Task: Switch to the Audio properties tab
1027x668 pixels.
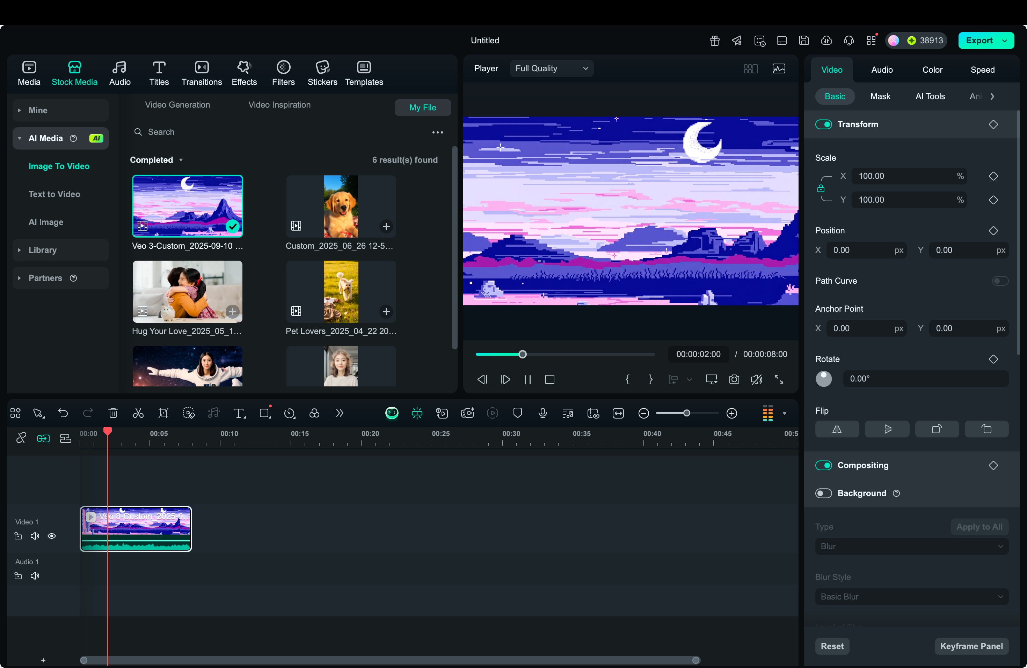Action: point(882,70)
